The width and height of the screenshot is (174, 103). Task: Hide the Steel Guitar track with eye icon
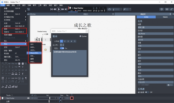(x=28, y=98)
